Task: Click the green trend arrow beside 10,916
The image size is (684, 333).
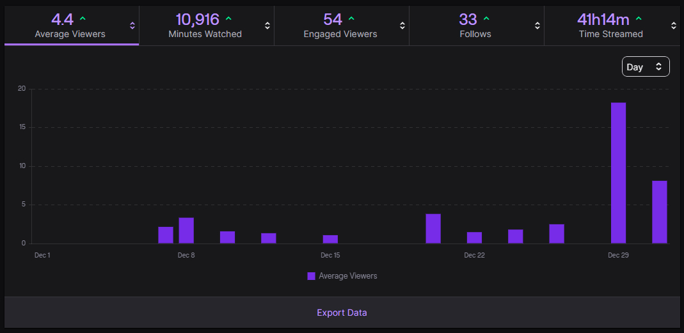Action: click(x=229, y=19)
